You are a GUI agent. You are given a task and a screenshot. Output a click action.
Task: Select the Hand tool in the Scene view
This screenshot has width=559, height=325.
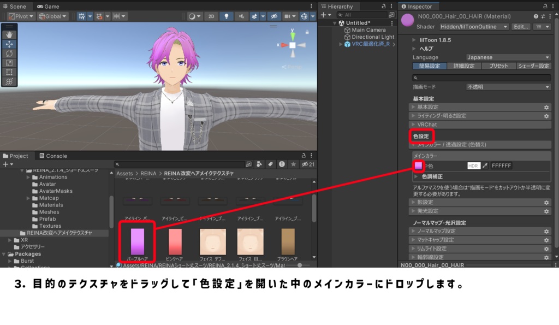[9, 34]
